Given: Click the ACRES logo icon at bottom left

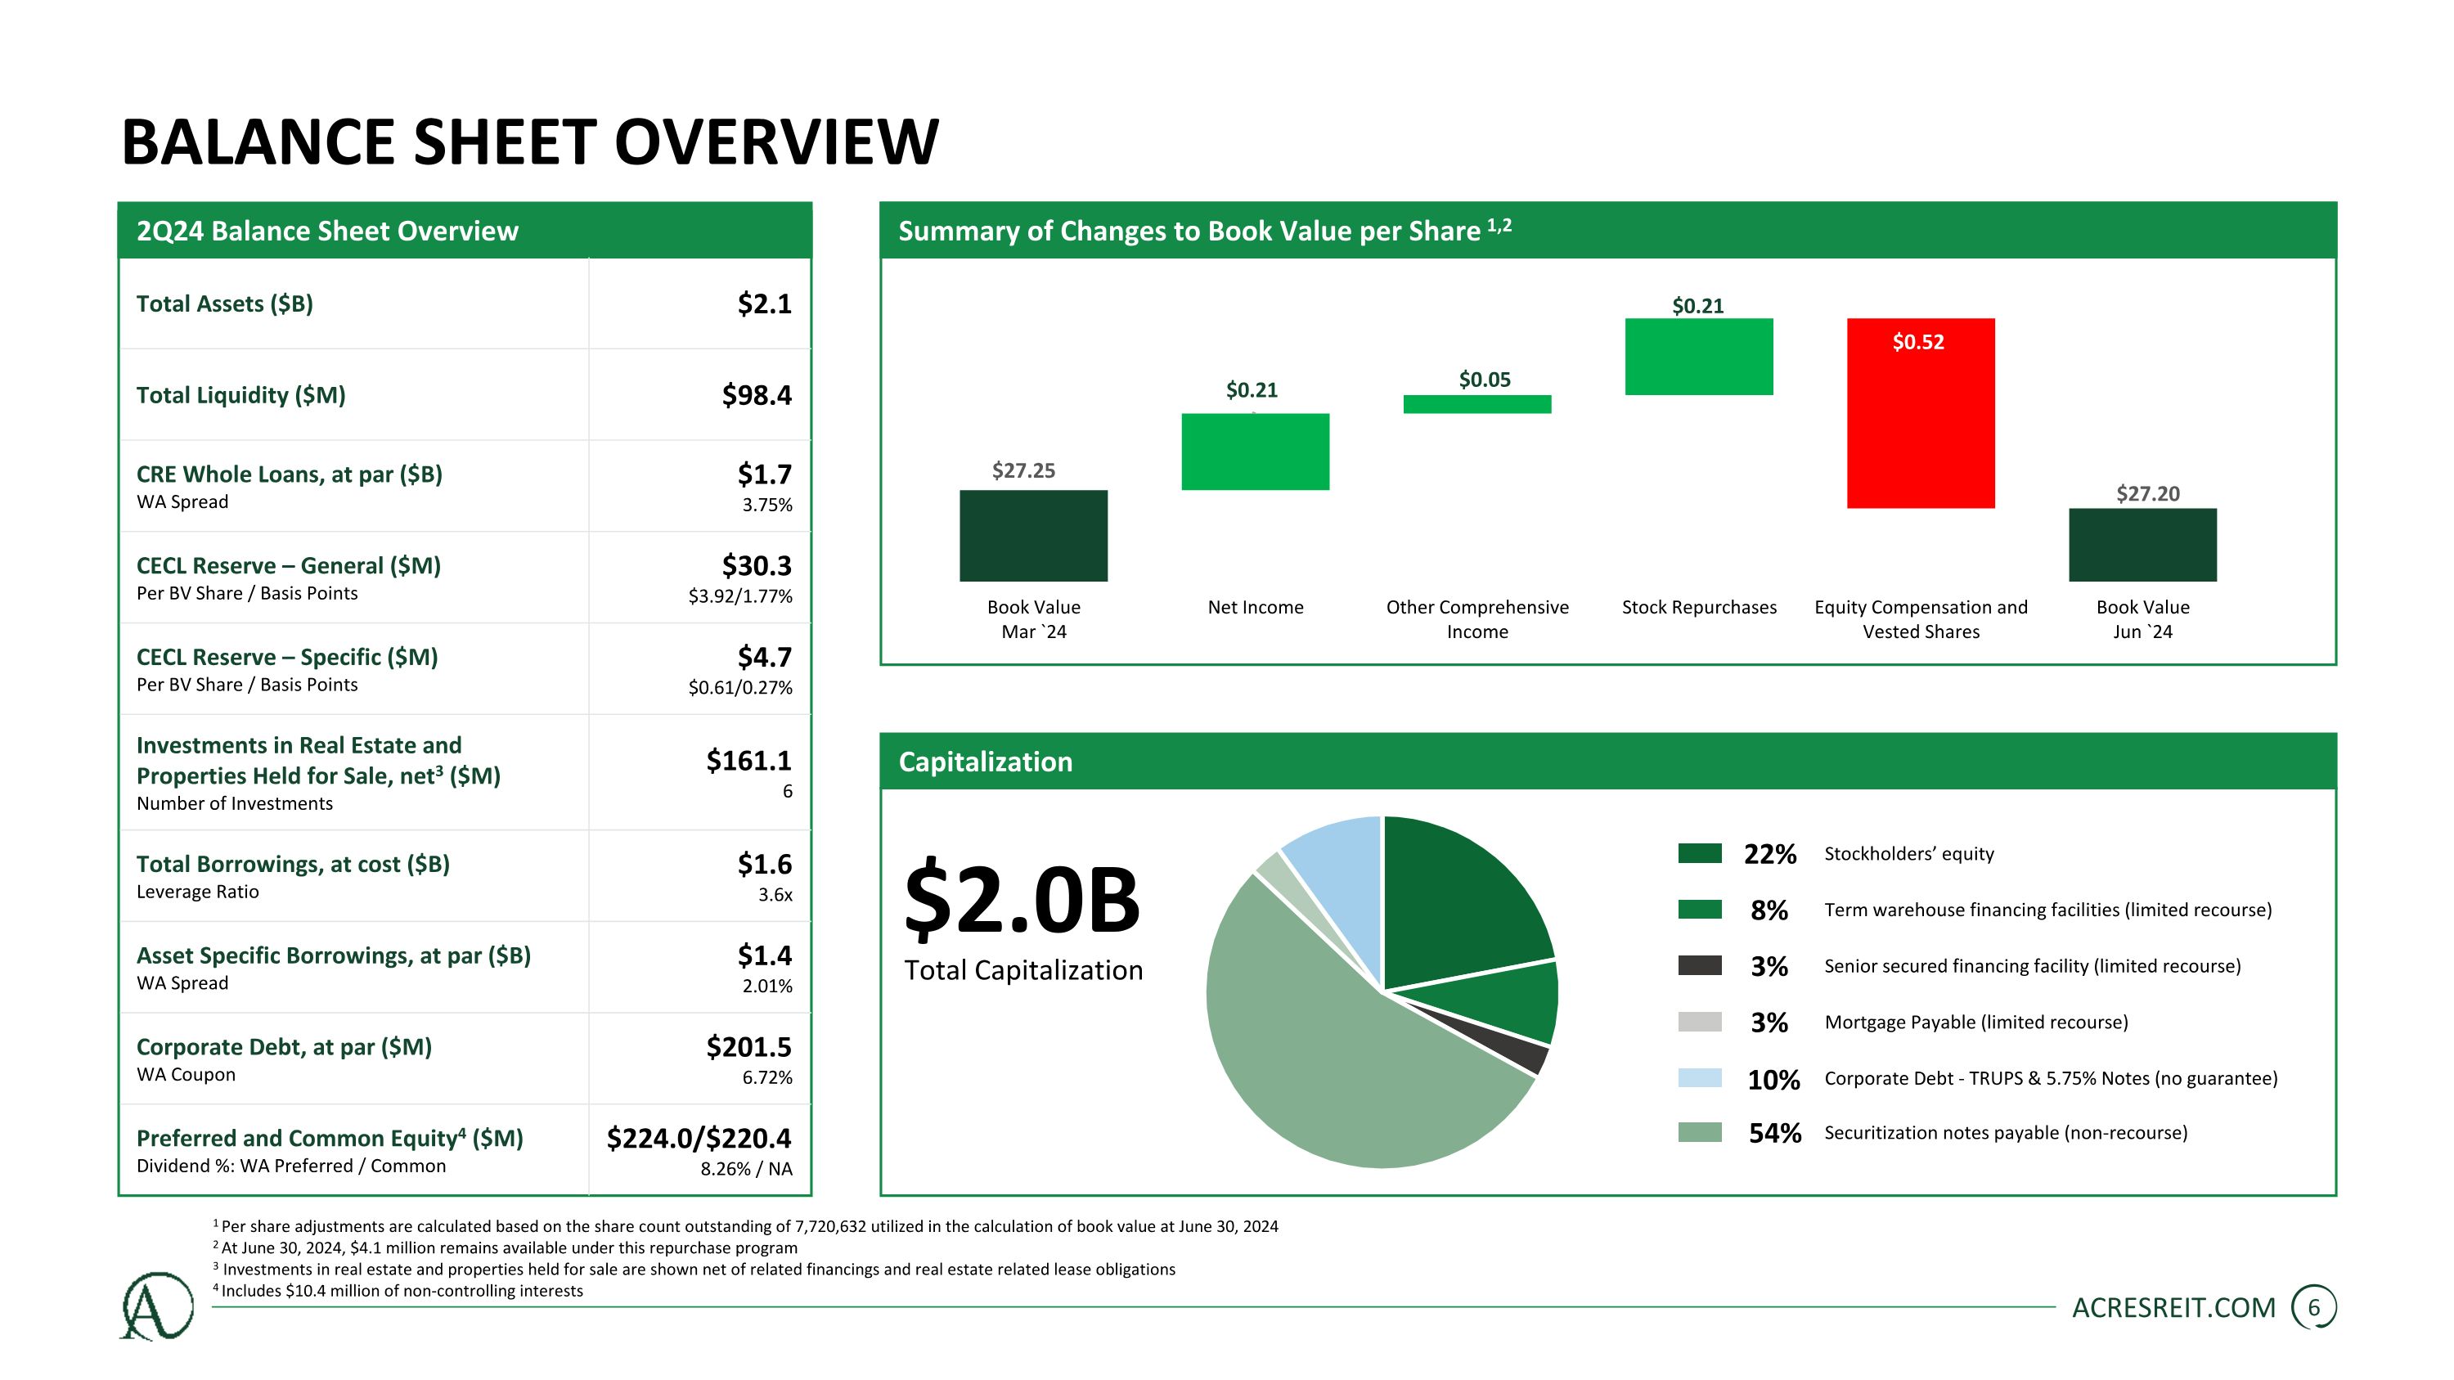Looking at the screenshot, I should (157, 1306).
